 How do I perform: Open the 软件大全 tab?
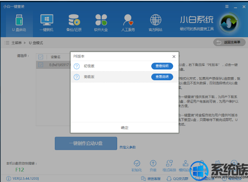point(101,23)
